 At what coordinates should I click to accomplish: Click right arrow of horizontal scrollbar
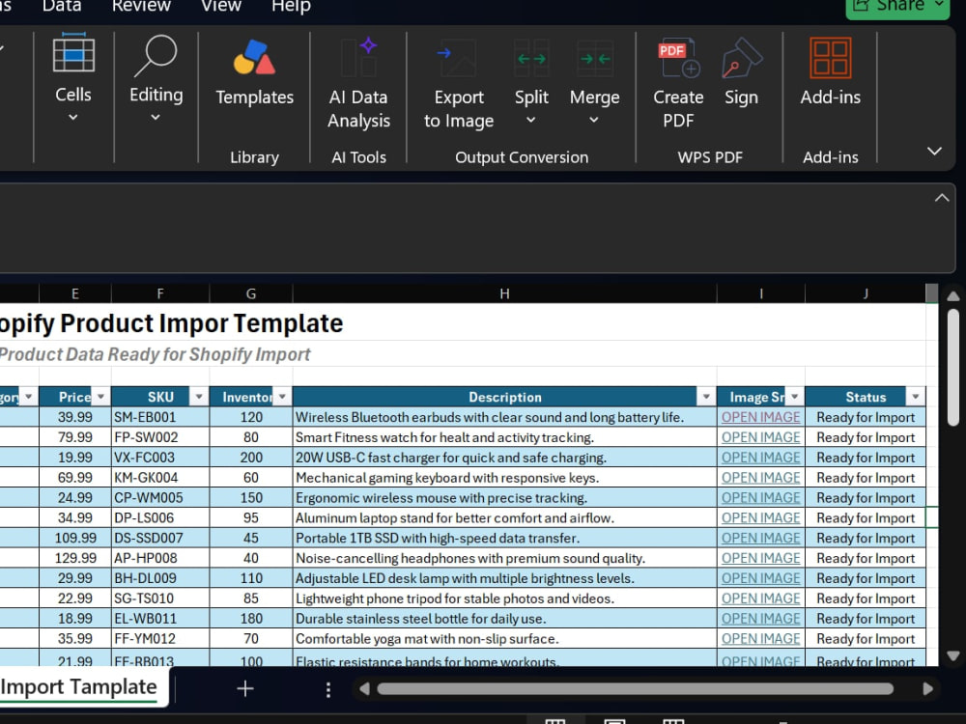click(x=927, y=689)
